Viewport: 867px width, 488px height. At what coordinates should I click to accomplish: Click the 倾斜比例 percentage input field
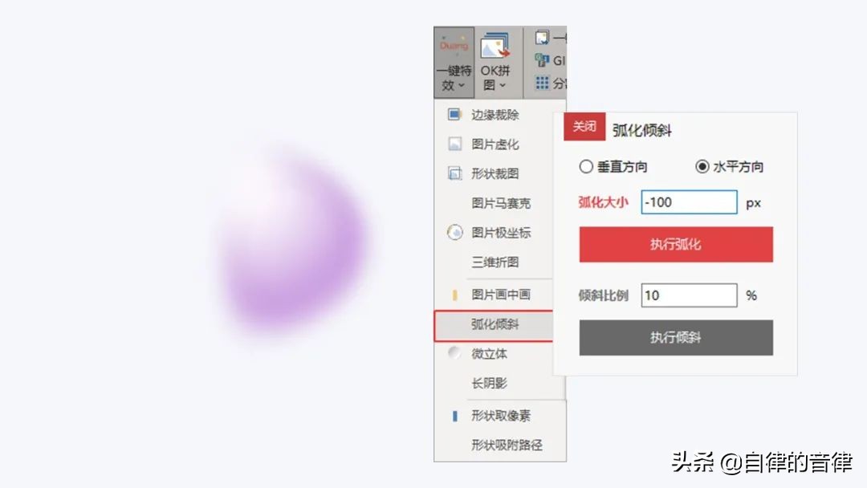point(689,295)
